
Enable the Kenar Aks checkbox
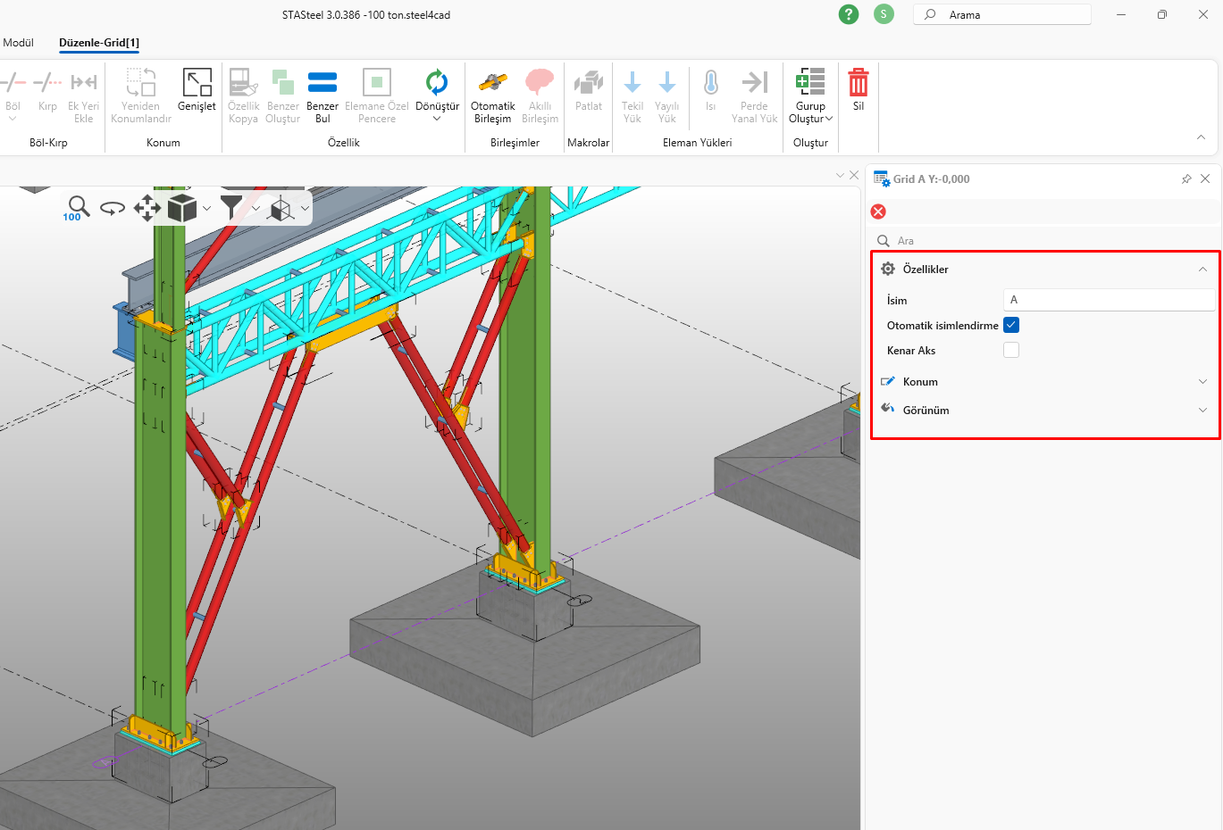[x=1011, y=350]
